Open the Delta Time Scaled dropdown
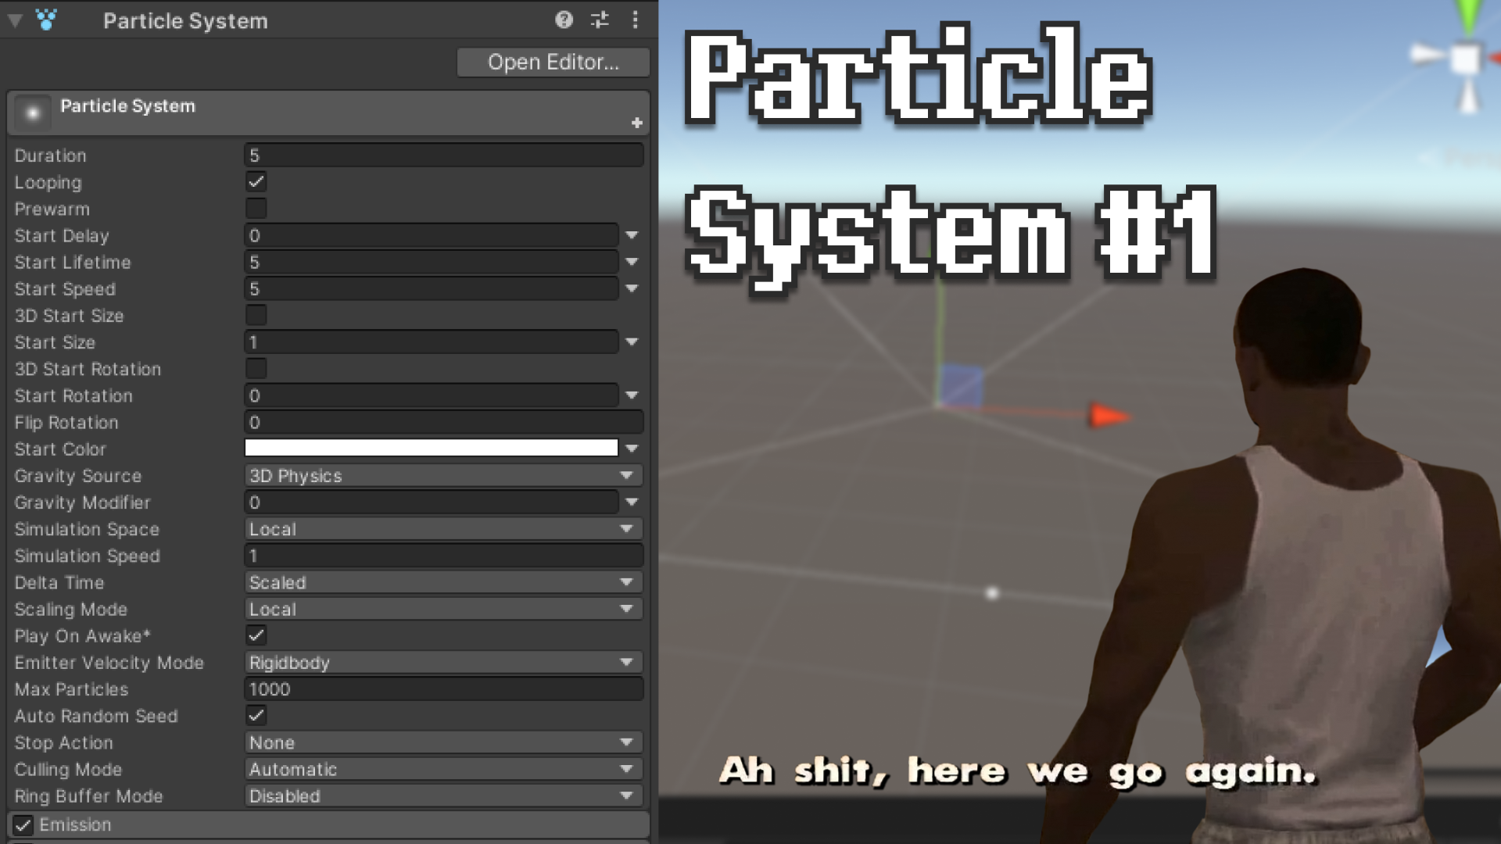The height and width of the screenshot is (844, 1501). point(444,582)
